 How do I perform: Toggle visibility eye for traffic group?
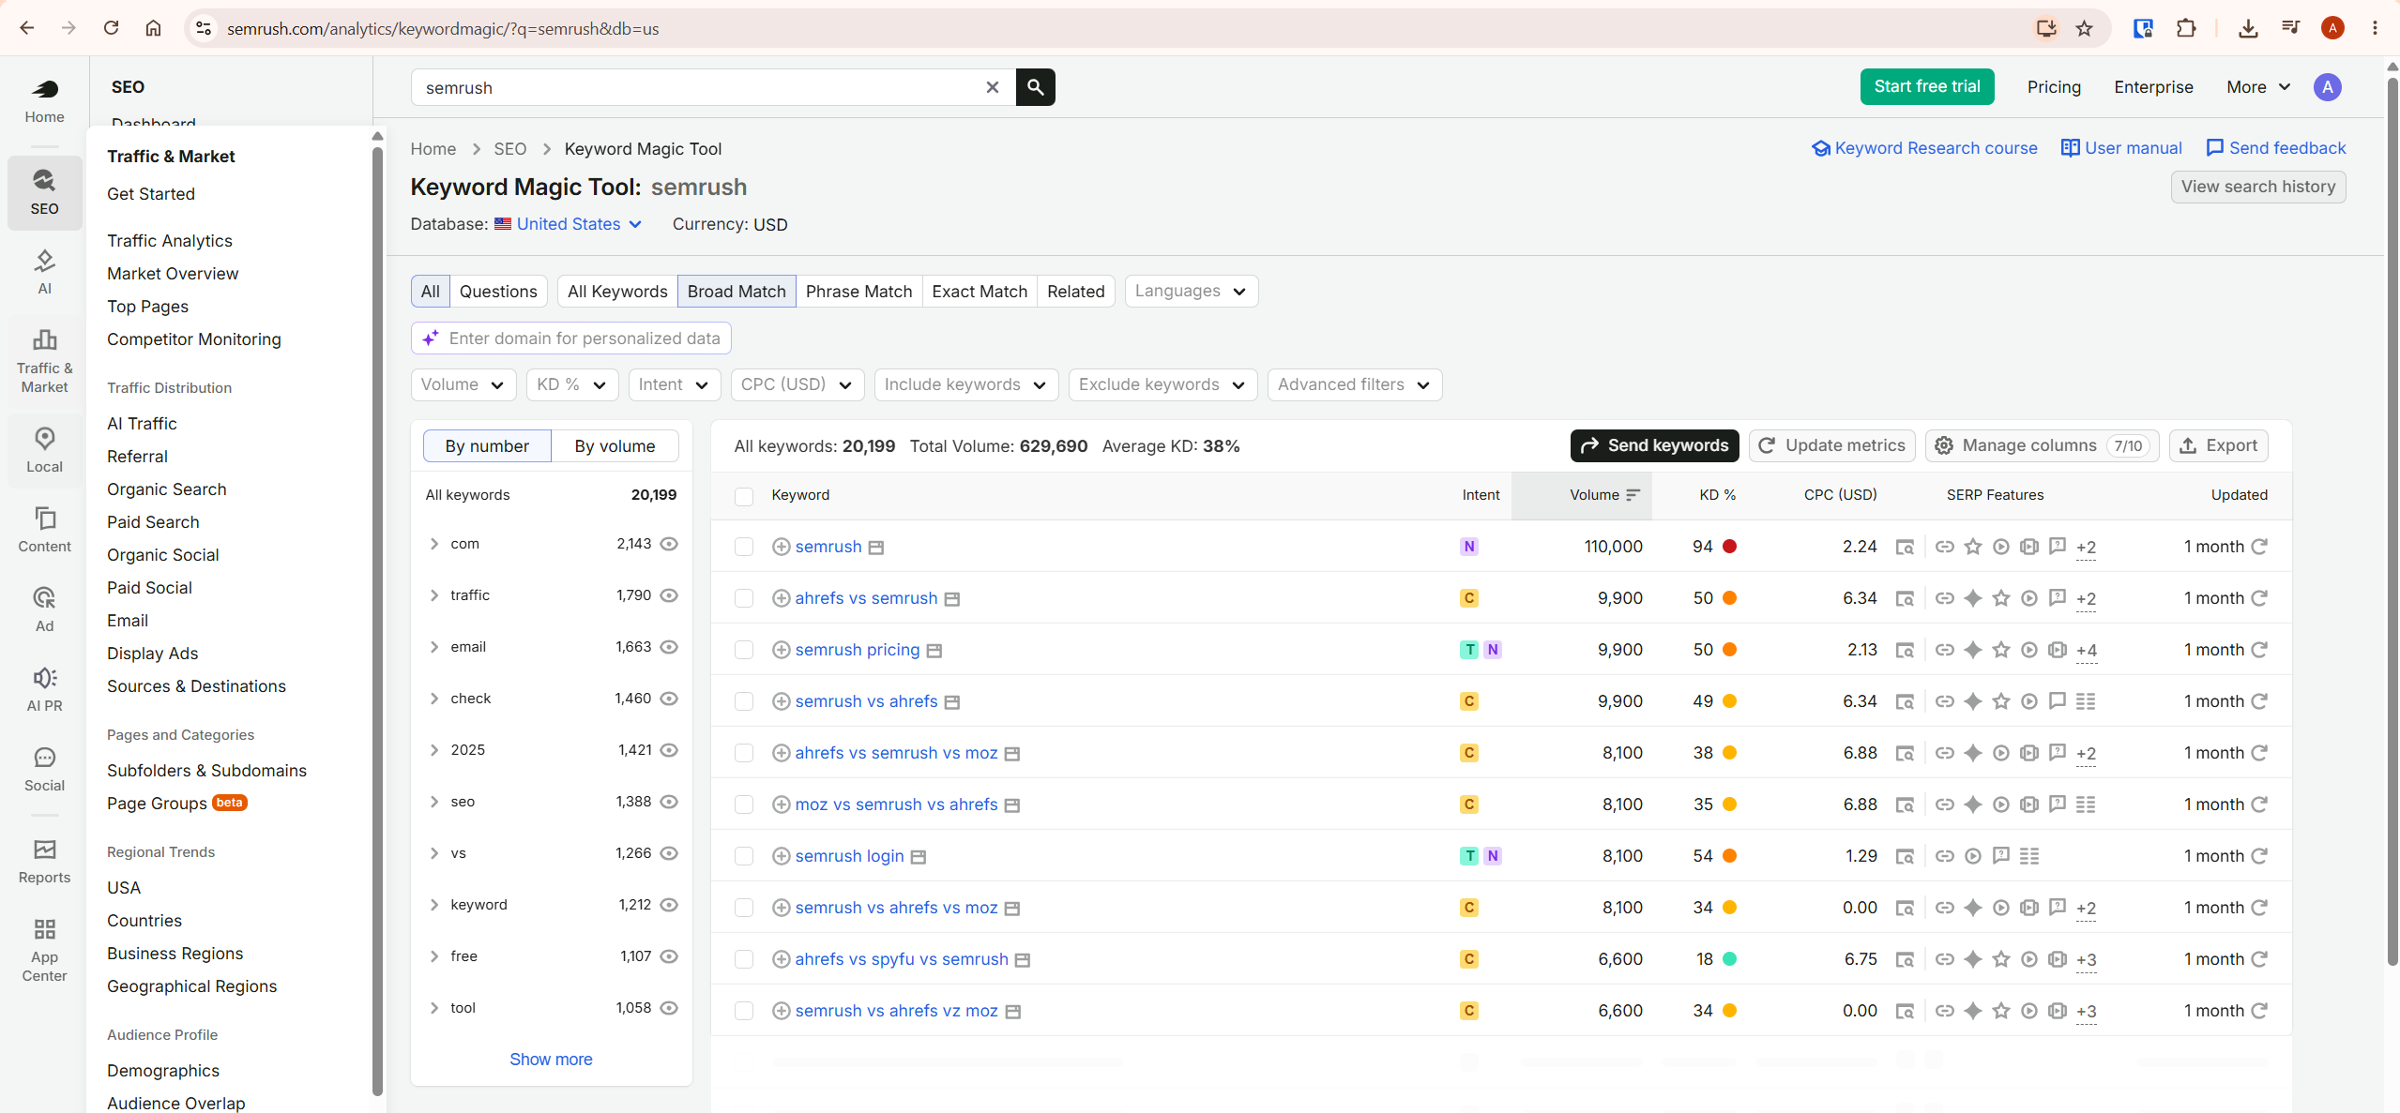pyautogui.click(x=669, y=595)
